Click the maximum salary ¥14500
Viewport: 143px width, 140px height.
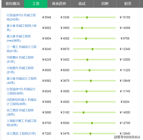coord(125,112)
